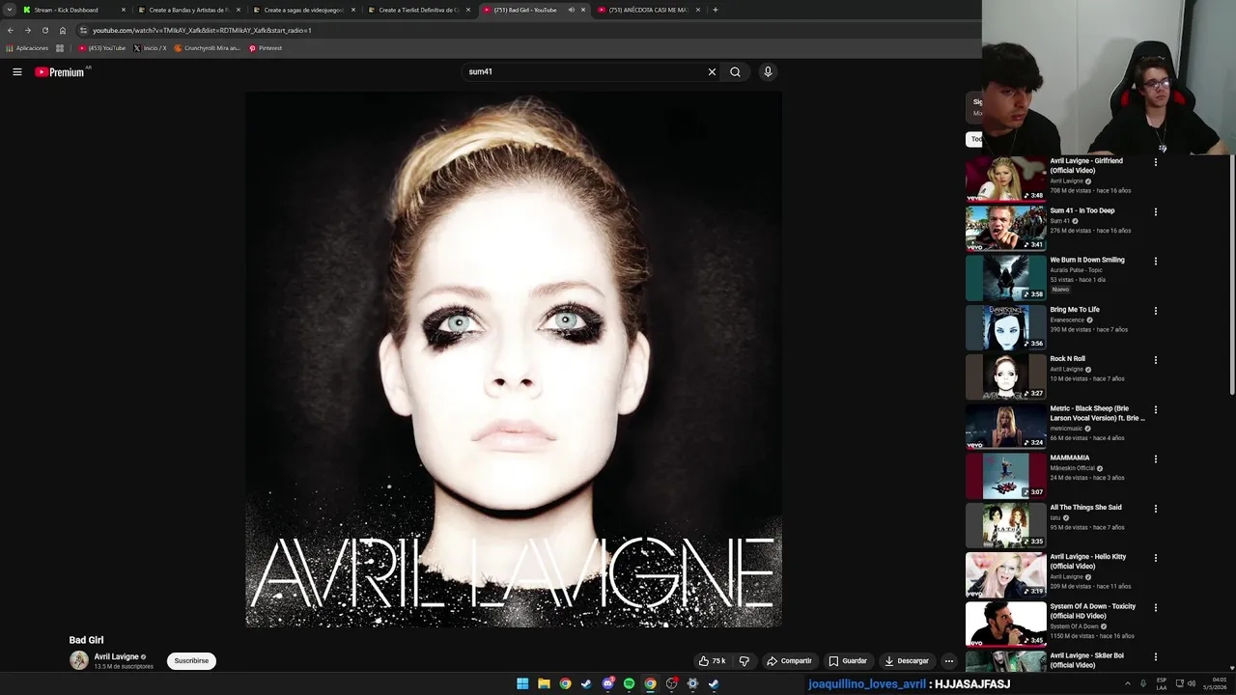This screenshot has width=1236, height=695.
Task: Save the video with Guardar
Action: [848, 661]
